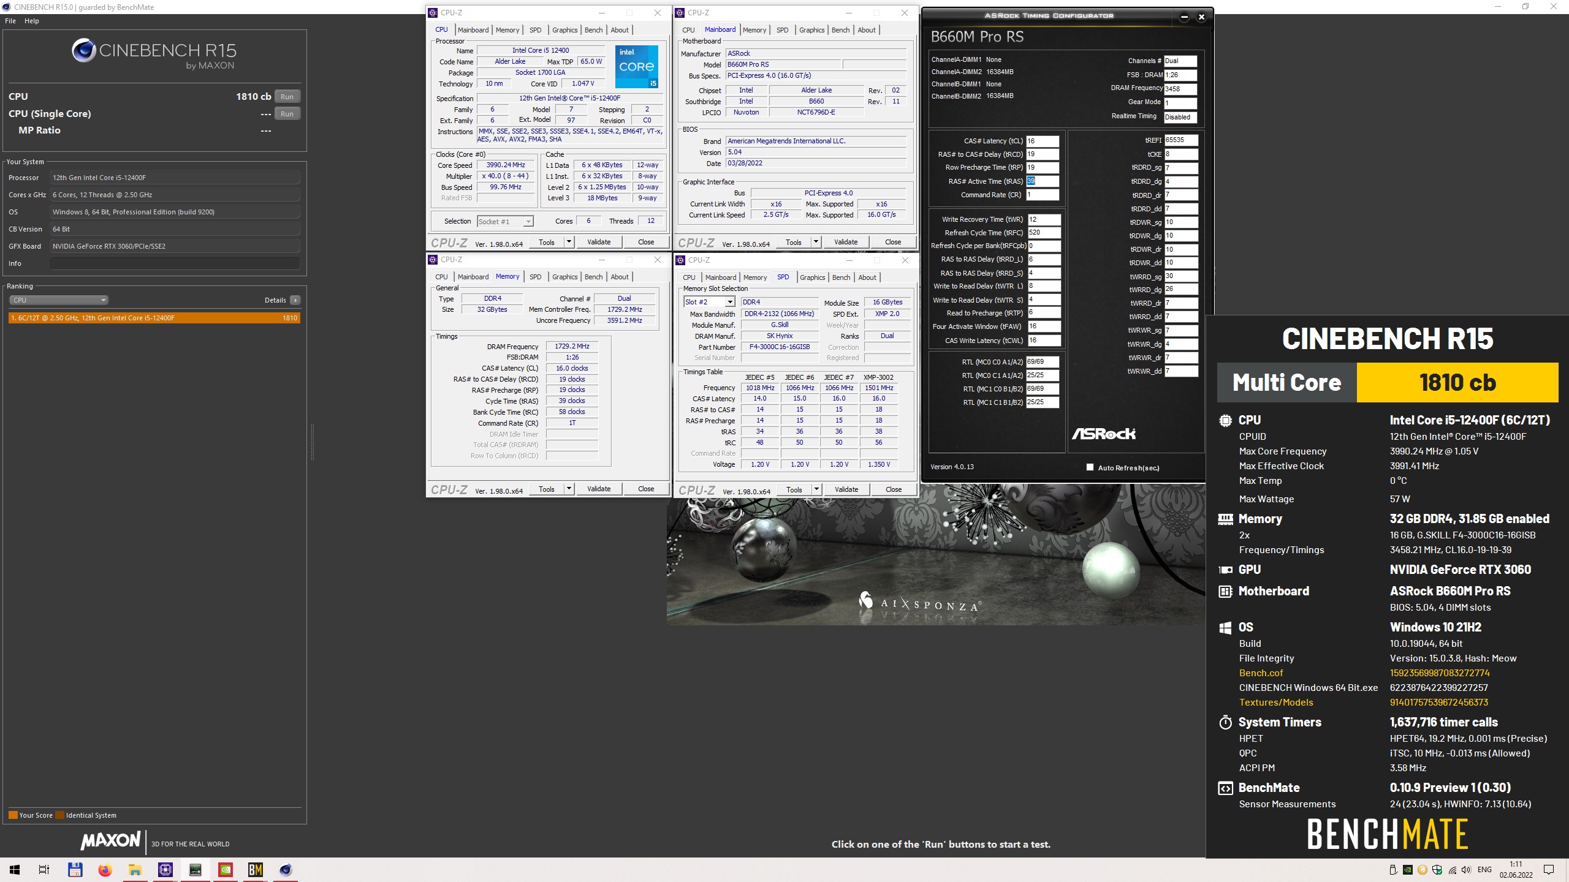This screenshot has height=882, width=1569.
Task: Switch to About tab in Memory CPU-Z window
Action: coord(620,277)
